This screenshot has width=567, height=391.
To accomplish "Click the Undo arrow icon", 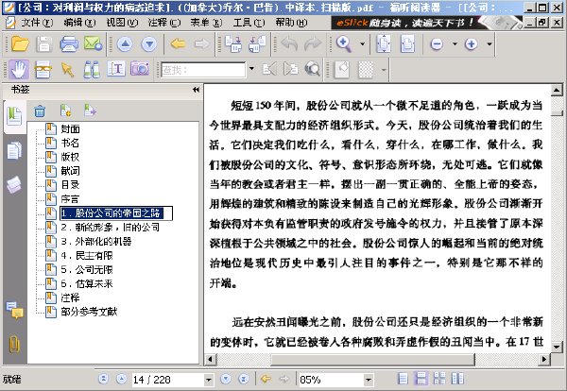I will coord(290,44).
